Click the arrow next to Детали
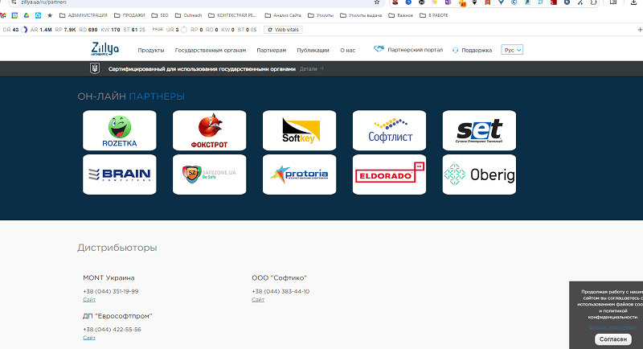Image resolution: width=643 pixels, height=349 pixels. click(322, 68)
